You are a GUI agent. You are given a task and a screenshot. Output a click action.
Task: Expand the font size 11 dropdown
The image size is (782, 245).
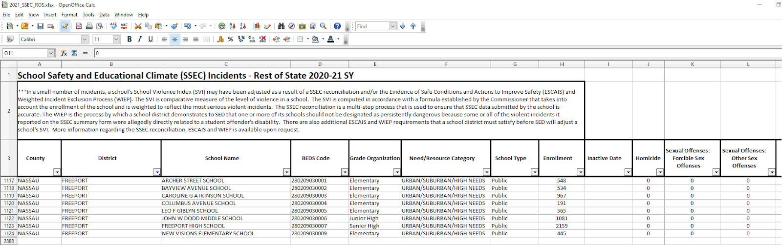pos(116,39)
